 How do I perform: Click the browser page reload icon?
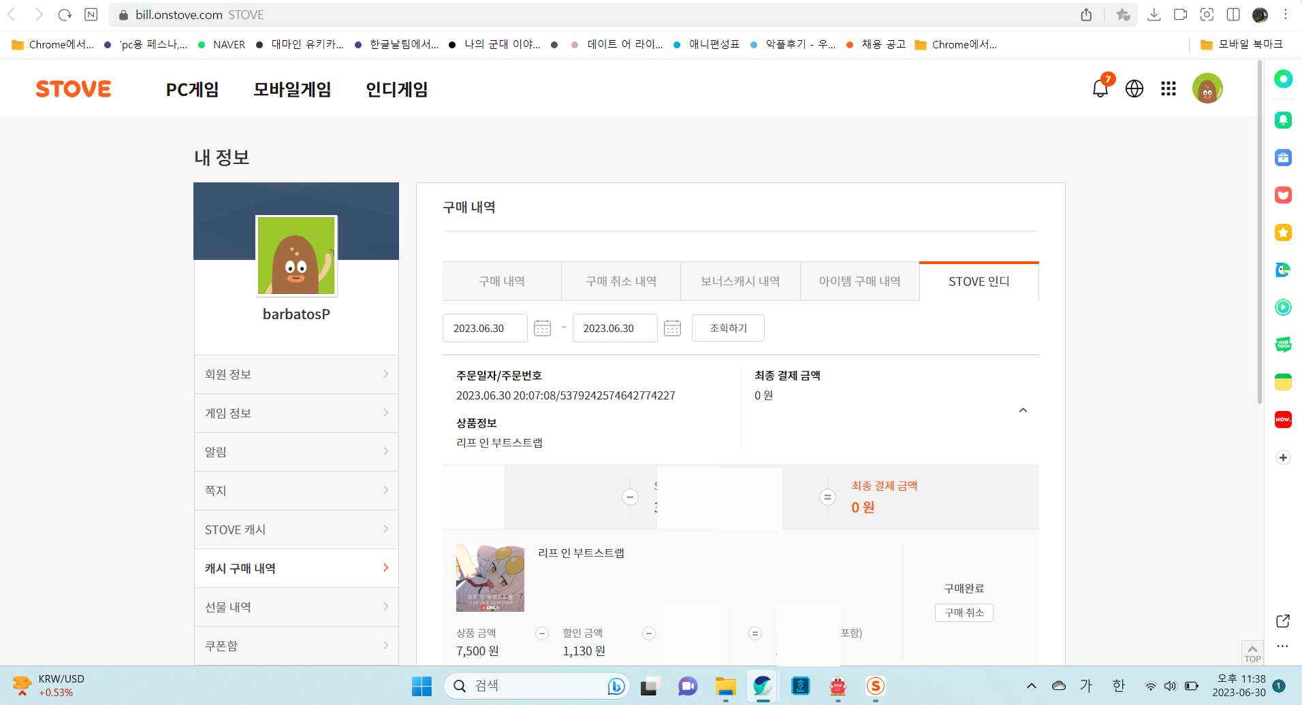[65, 15]
